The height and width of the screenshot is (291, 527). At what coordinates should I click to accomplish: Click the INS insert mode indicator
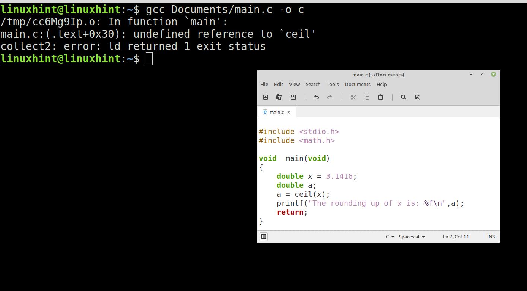[491, 237]
